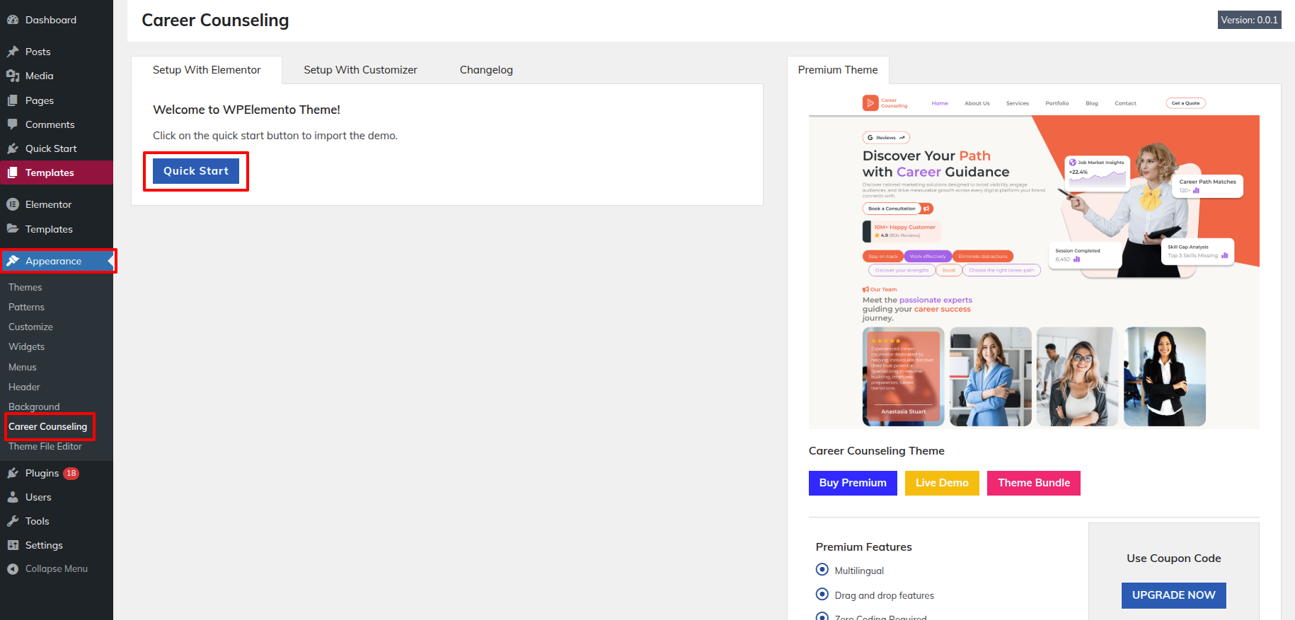The height and width of the screenshot is (620, 1295).
Task: Select the Drag and drop features bullet
Action: 822,594
